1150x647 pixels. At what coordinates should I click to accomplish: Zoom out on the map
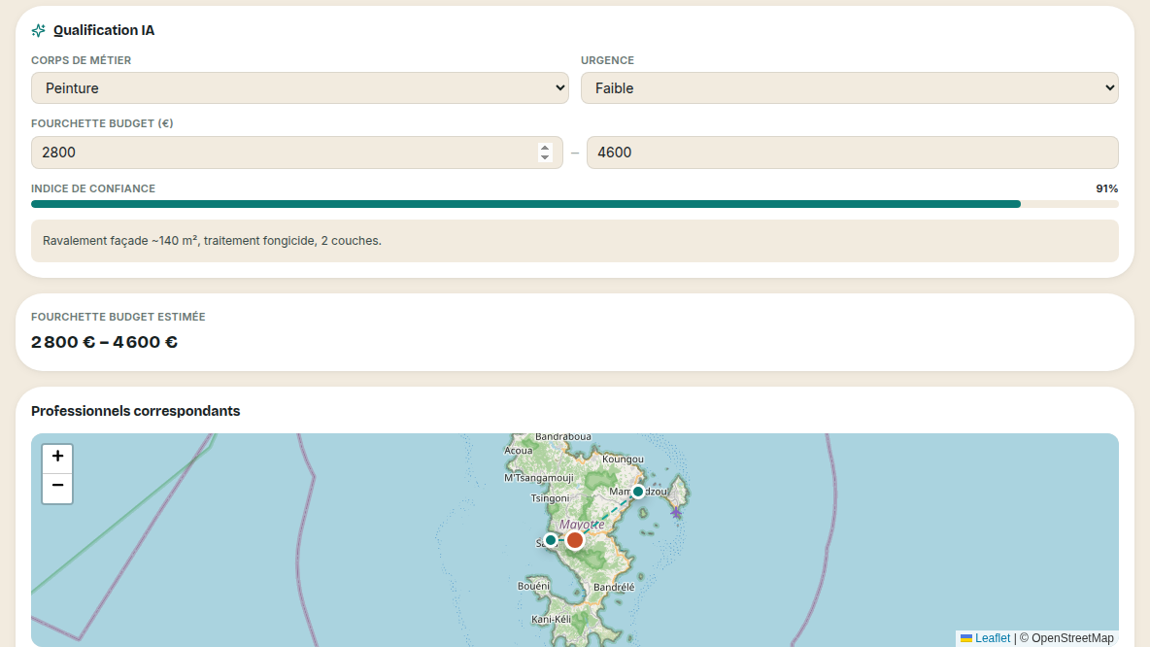(57, 489)
